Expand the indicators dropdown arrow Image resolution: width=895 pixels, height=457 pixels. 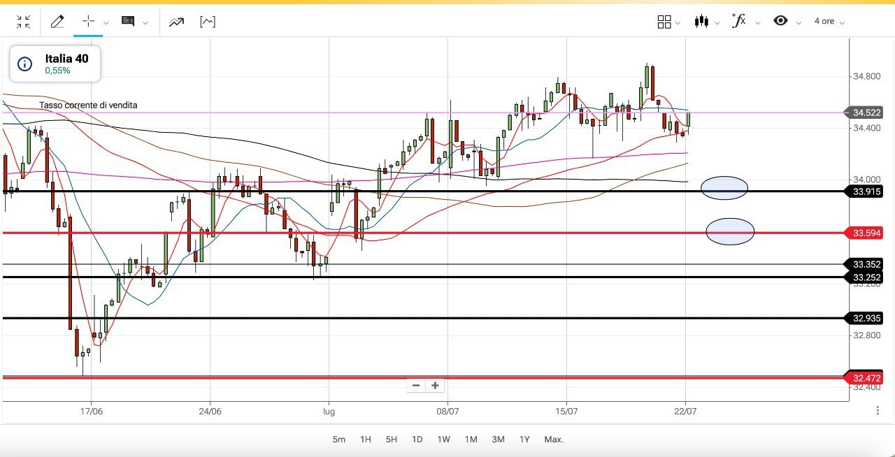(x=758, y=23)
